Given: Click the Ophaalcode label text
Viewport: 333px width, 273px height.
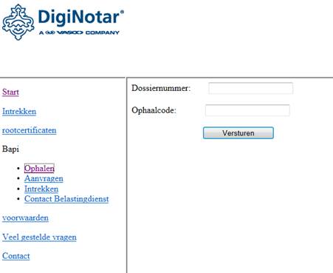Looking at the screenshot, I should point(154,110).
